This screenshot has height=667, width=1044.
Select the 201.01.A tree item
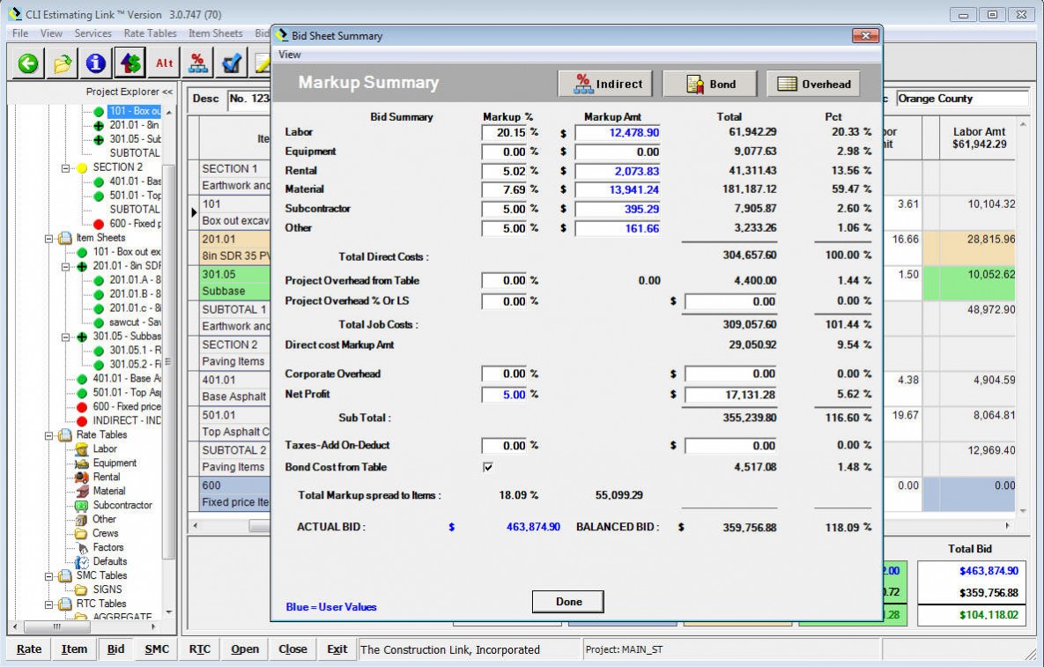click(135, 280)
